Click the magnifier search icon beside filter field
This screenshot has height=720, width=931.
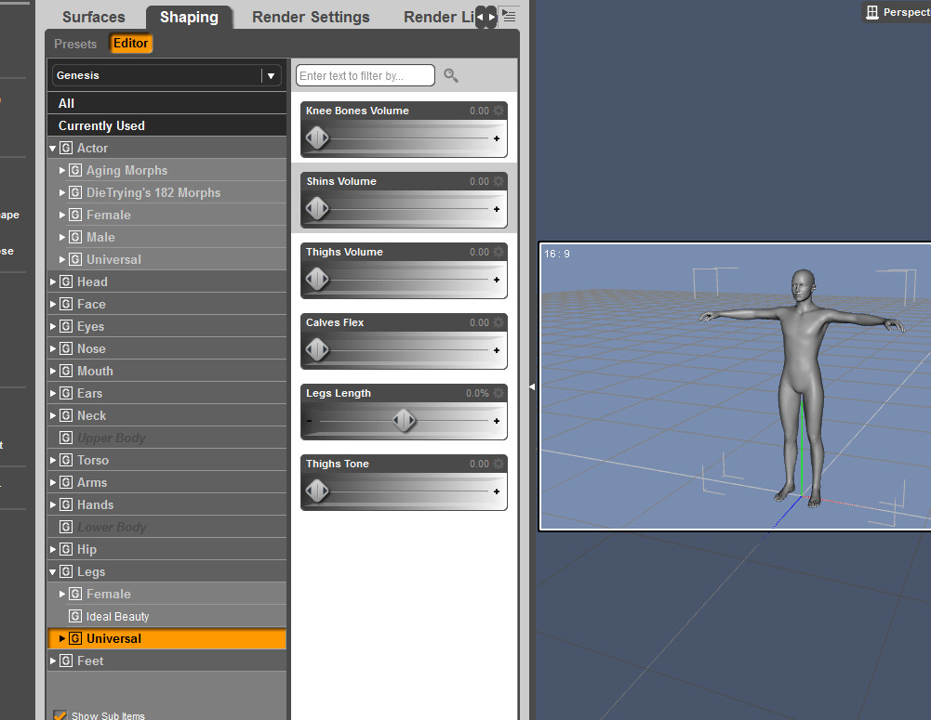[451, 76]
